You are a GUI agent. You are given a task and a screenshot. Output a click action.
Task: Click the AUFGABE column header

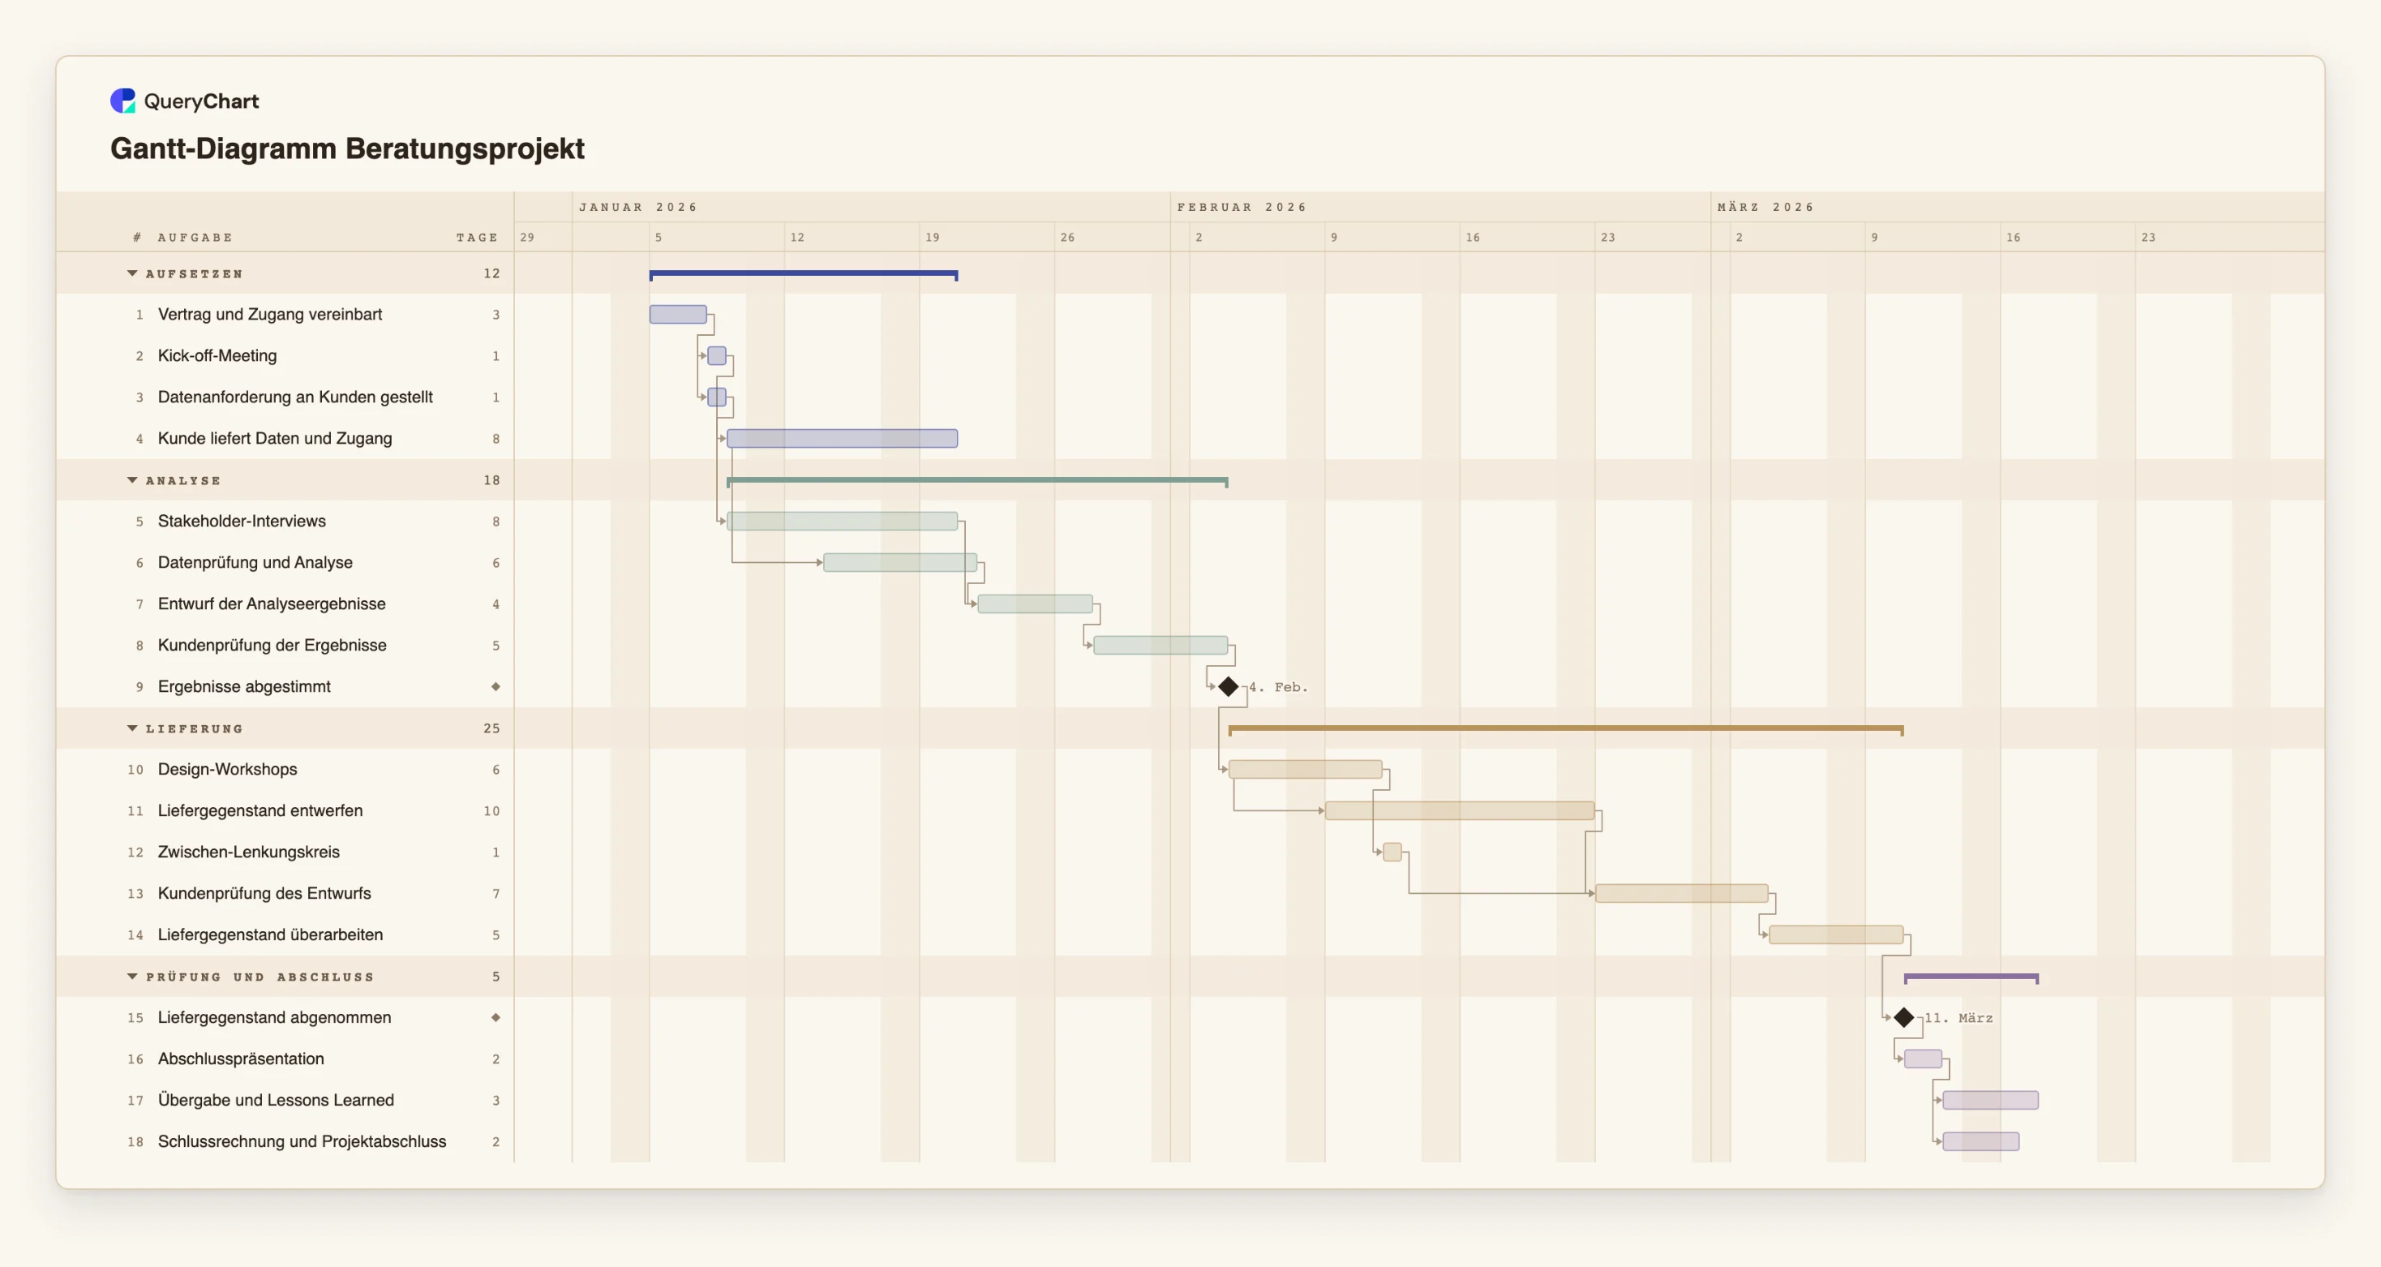point(195,238)
